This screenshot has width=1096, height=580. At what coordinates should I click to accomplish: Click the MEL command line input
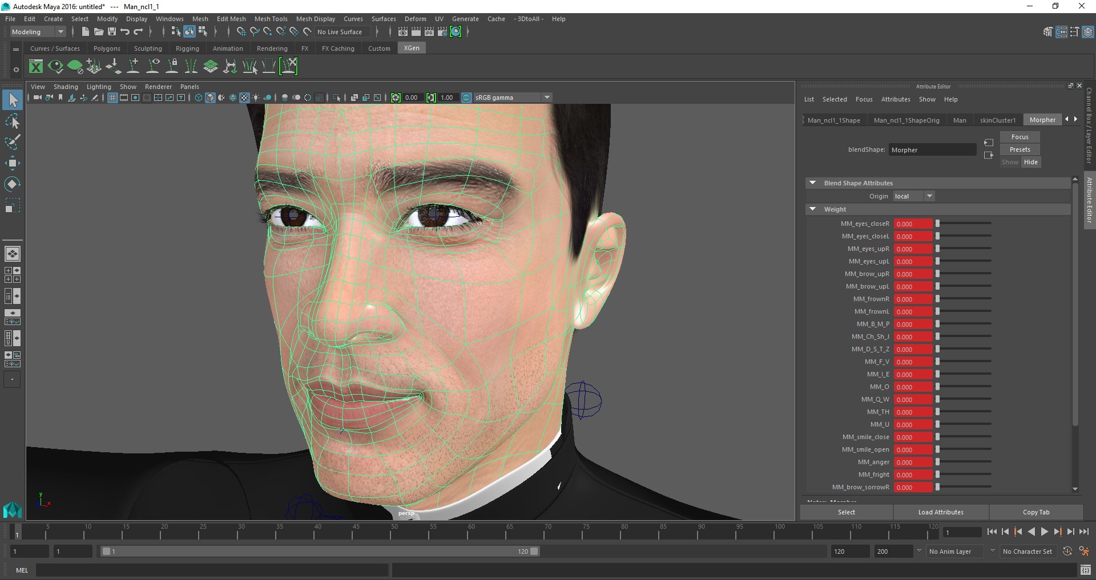click(212, 570)
